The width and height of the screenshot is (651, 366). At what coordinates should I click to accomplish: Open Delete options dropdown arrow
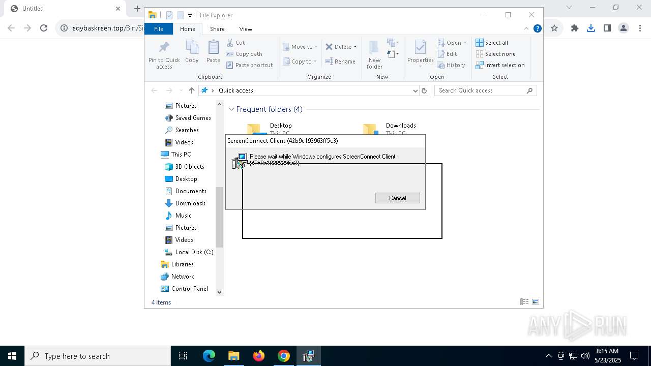pyautogui.click(x=355, y=47)
